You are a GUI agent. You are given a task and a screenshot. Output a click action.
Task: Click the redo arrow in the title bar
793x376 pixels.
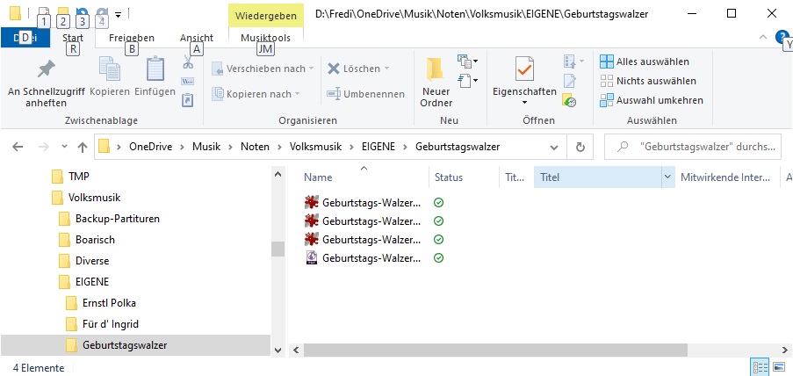coord(102,14)
